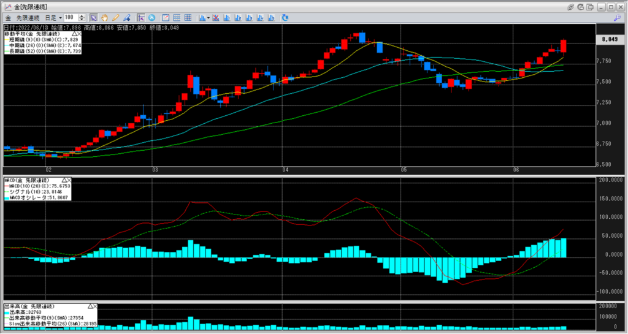Click the link chain icon in title bar

pyautogui.click(x=571, y=6)
